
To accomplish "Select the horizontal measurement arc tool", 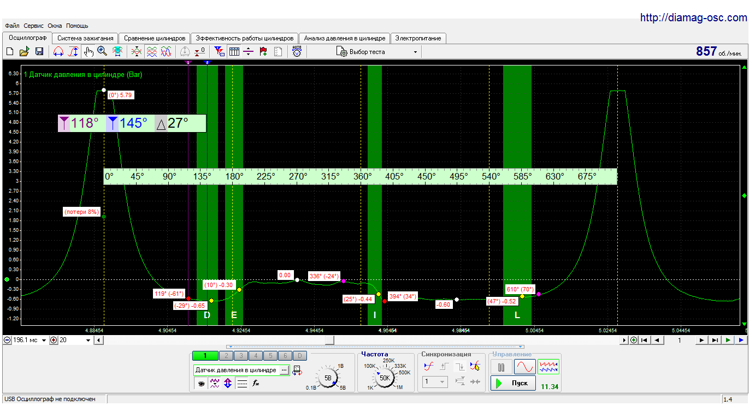I will tap(58, 52).
